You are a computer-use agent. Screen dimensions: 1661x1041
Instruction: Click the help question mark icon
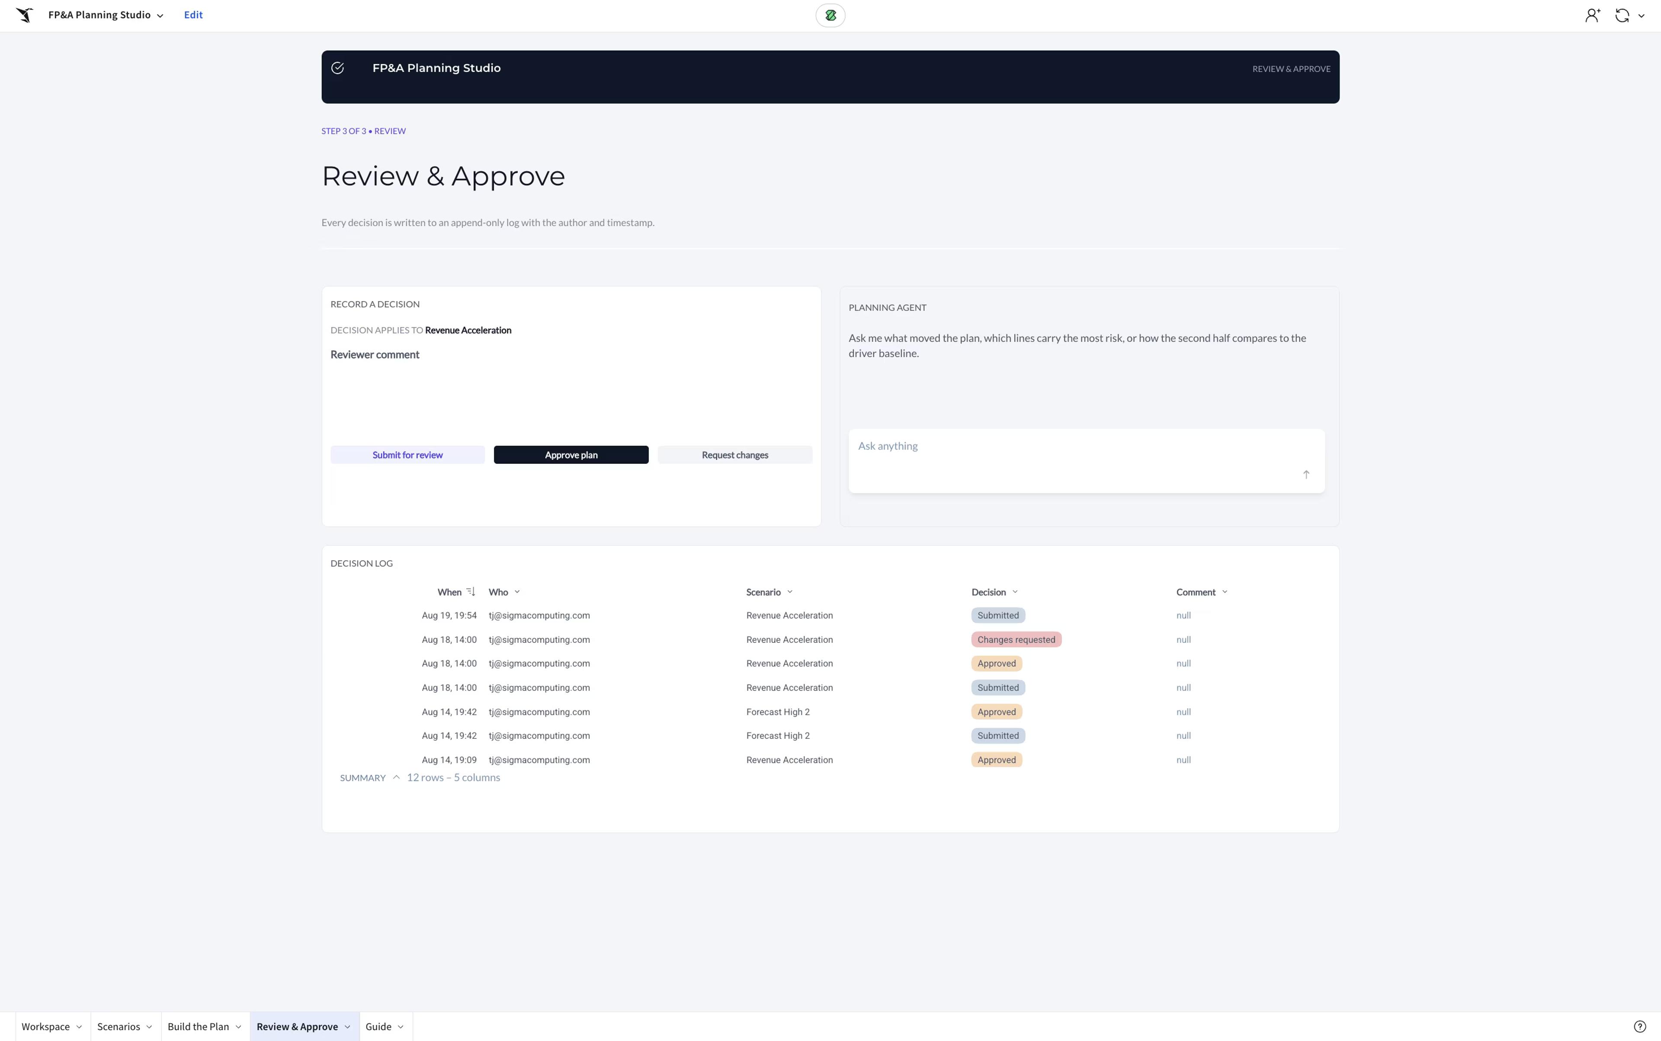tap(1640, 1027)
